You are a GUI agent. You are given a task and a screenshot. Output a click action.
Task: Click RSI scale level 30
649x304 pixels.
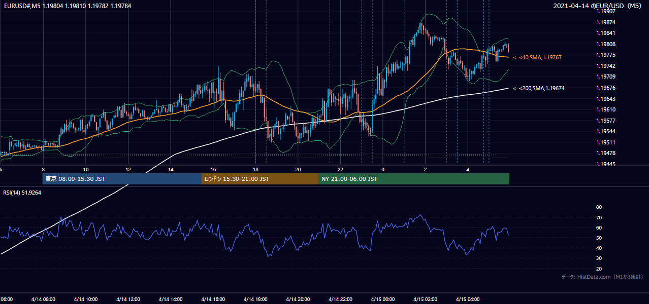[599, 258]
